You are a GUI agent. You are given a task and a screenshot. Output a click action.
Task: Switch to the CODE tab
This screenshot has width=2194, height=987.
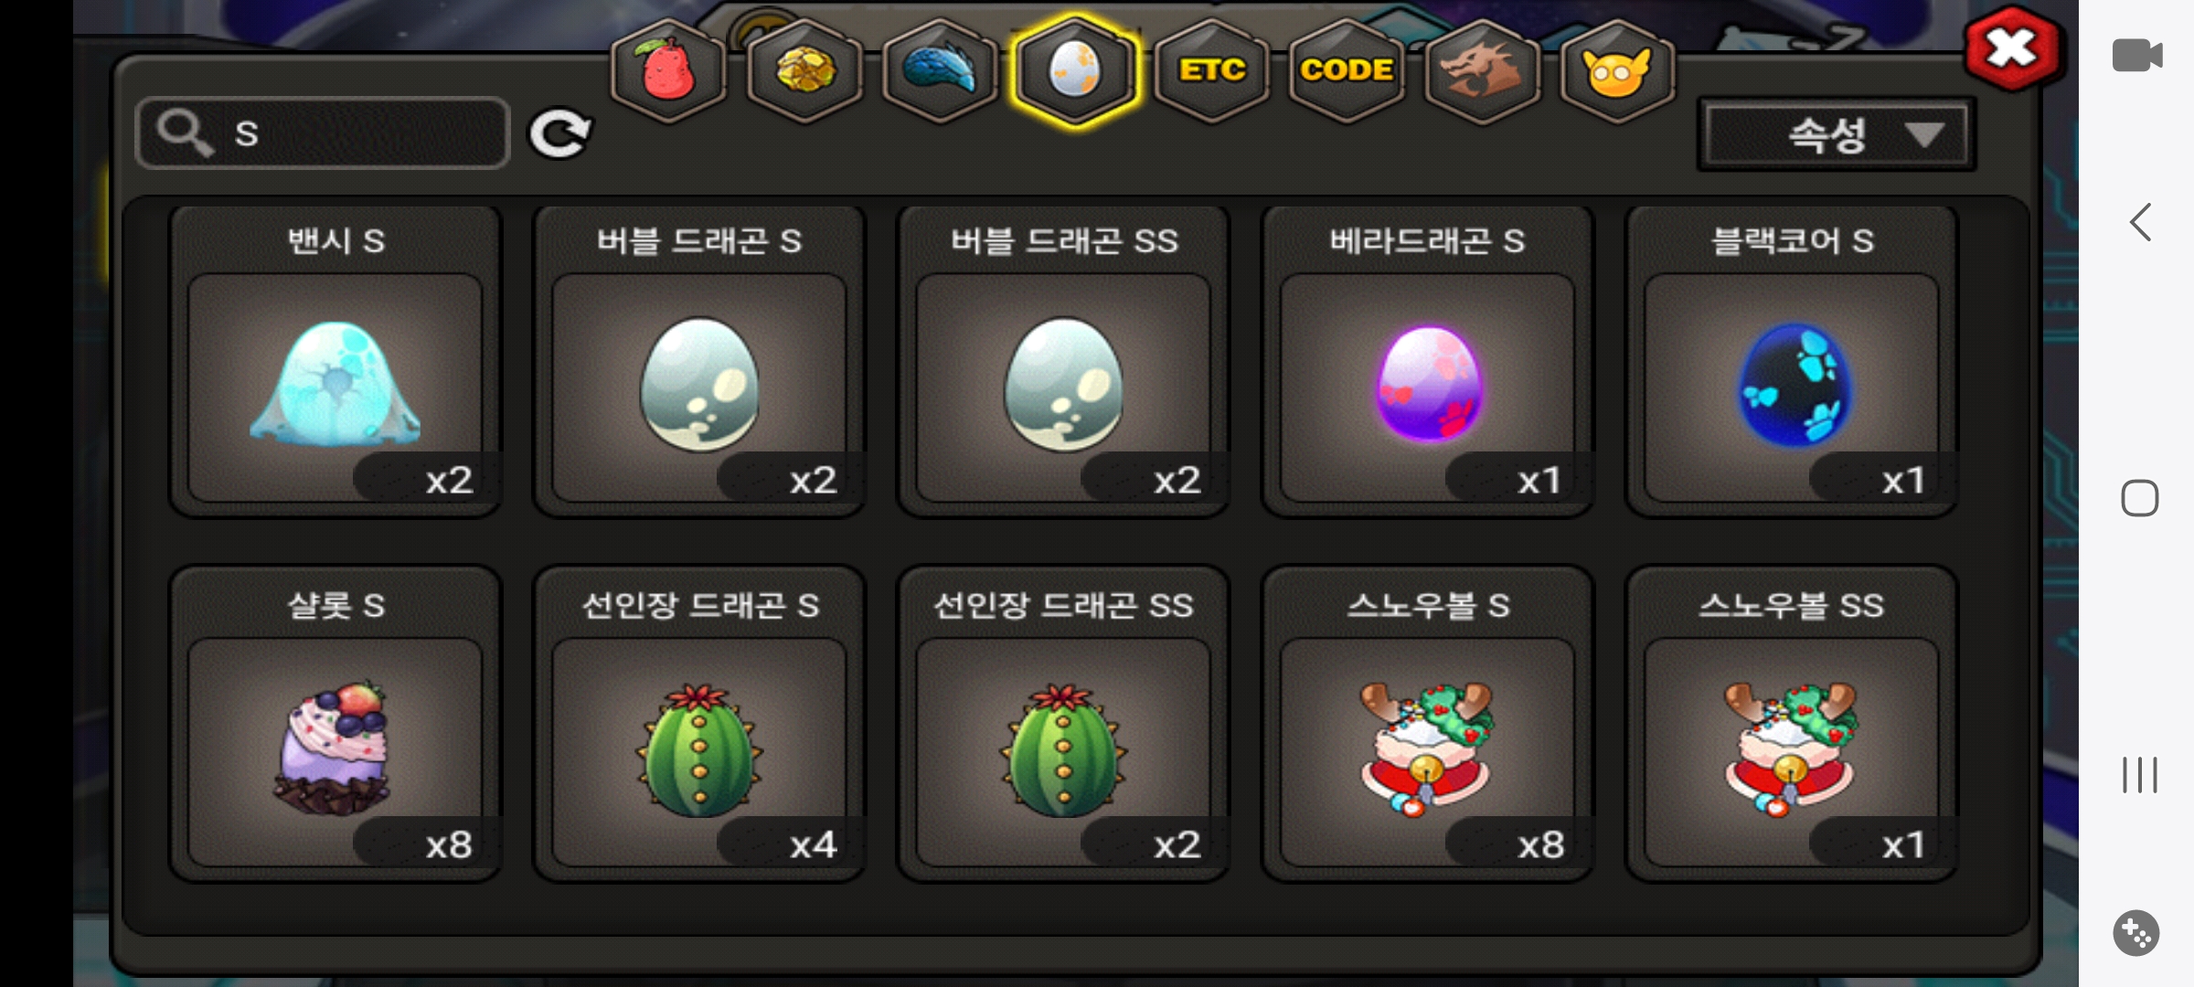pyautogui.click(x=1347, y=71)
